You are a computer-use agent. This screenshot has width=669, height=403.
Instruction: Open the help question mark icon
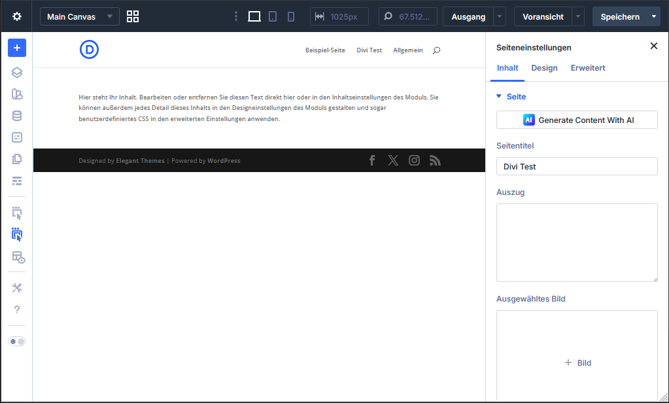pyautogui.click(x=17, y=309)
